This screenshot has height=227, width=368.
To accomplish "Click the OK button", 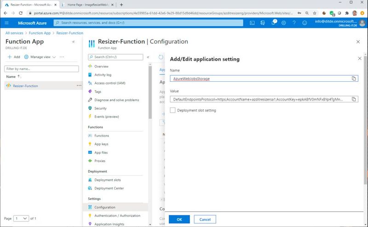I will (x=179, y=219).
